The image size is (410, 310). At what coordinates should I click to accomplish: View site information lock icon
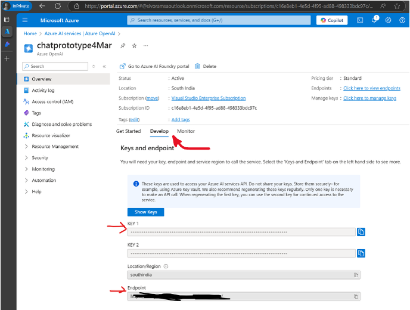77,6
